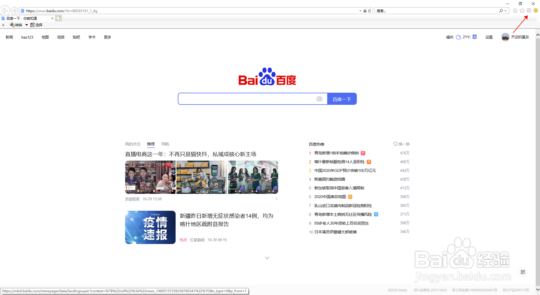This screenshot has width=540, height=295.
Task: Expand the 更多 navigation menu
Action: [x=107, y=37]
